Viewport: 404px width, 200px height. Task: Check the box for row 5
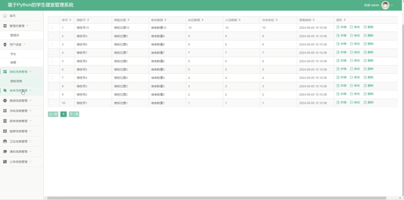click(52, 61)
